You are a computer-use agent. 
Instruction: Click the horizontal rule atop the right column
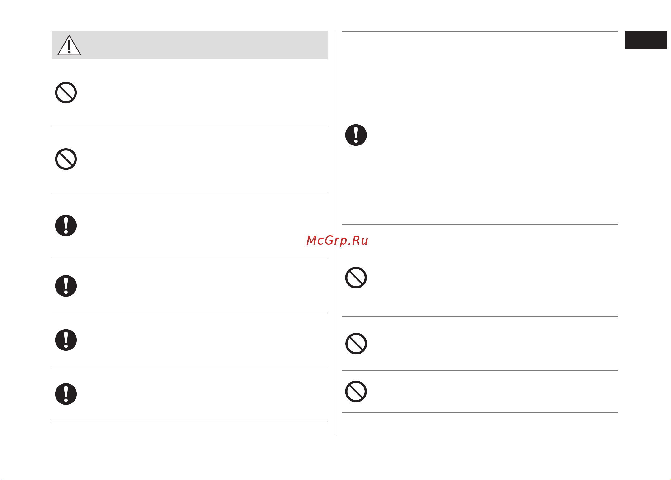click(480, 31)
